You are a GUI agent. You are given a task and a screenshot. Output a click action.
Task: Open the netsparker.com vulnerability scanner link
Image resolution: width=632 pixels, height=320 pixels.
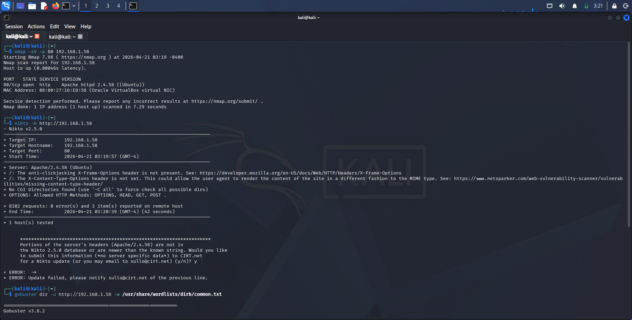[x=538, y=179]
